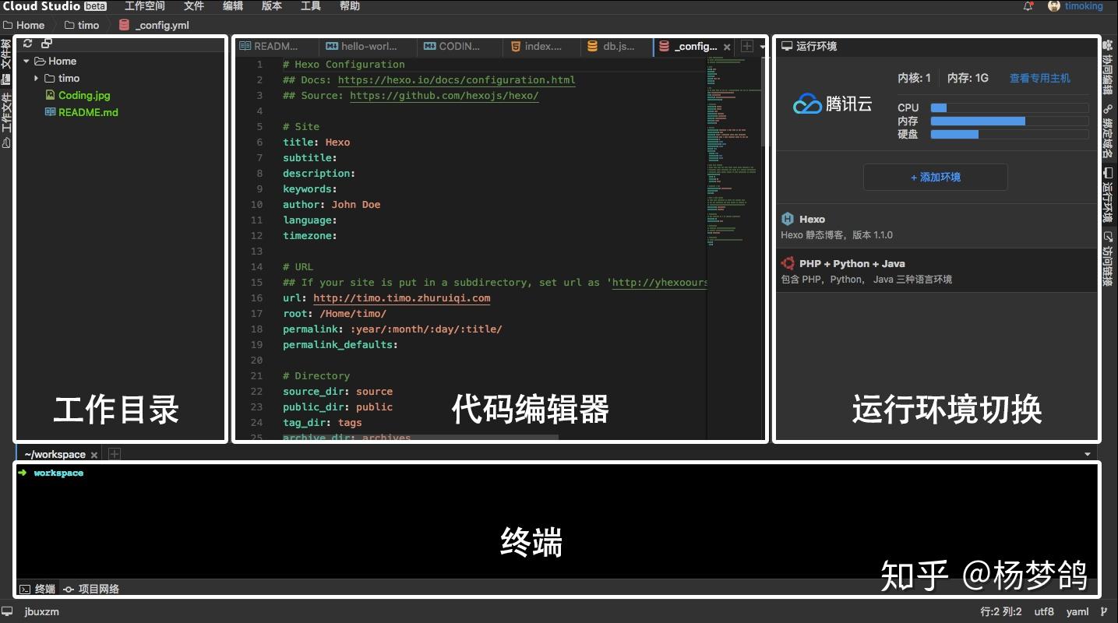
Task: Click the git branch icon in the status bar
Action: click(x=1103, y=611)
